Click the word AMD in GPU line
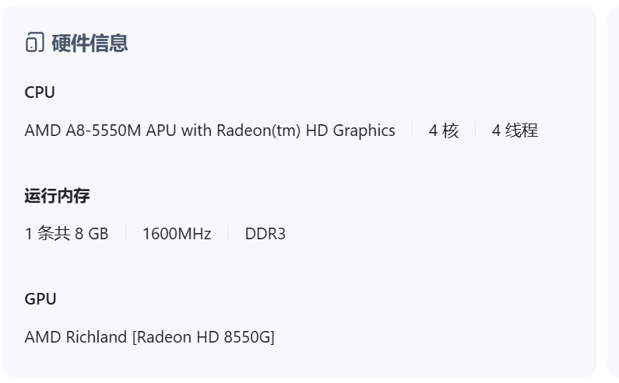The width and height of the screenshot is (619, 383). pos(43,337)
